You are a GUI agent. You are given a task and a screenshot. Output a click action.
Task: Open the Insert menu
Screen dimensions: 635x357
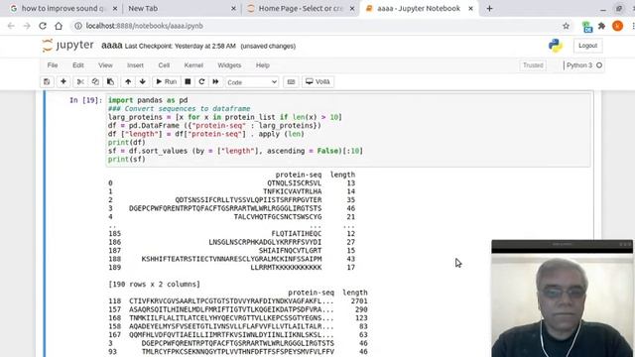[x=135, y=65]
